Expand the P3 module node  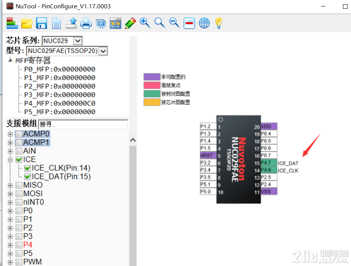[x=10, y=236]
